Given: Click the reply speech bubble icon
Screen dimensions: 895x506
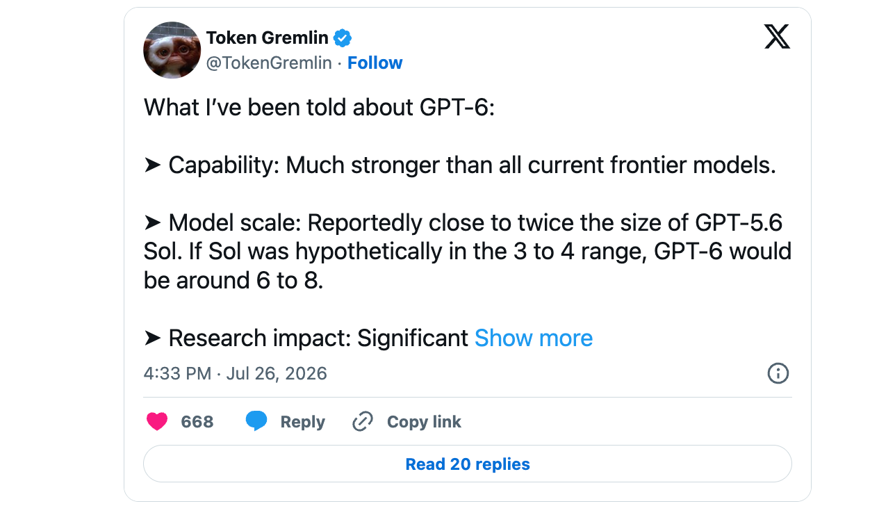Looking at the screenshot, I should click(x=256, y=421).
